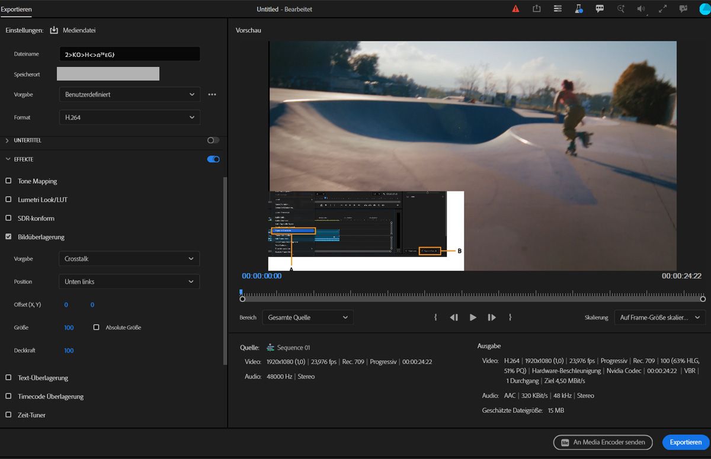Enable the Zeit-Tuner checkbox
711x459 pixels.
click(x=8, y=415)
